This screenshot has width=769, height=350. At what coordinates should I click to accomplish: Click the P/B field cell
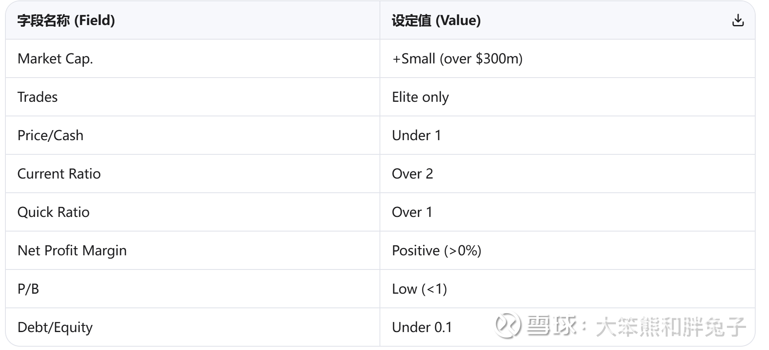tap(28, 289)
